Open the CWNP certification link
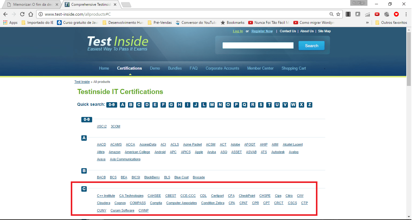 click(x=144, y=210)
